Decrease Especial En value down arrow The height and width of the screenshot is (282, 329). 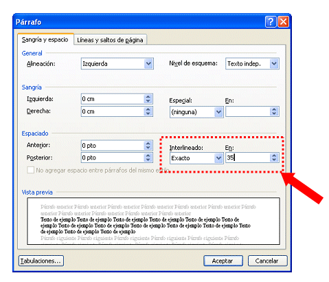point(274,113)
